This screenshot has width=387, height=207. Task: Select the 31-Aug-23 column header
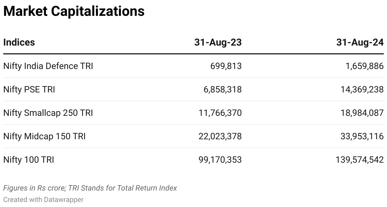click(x=218, y=42)
